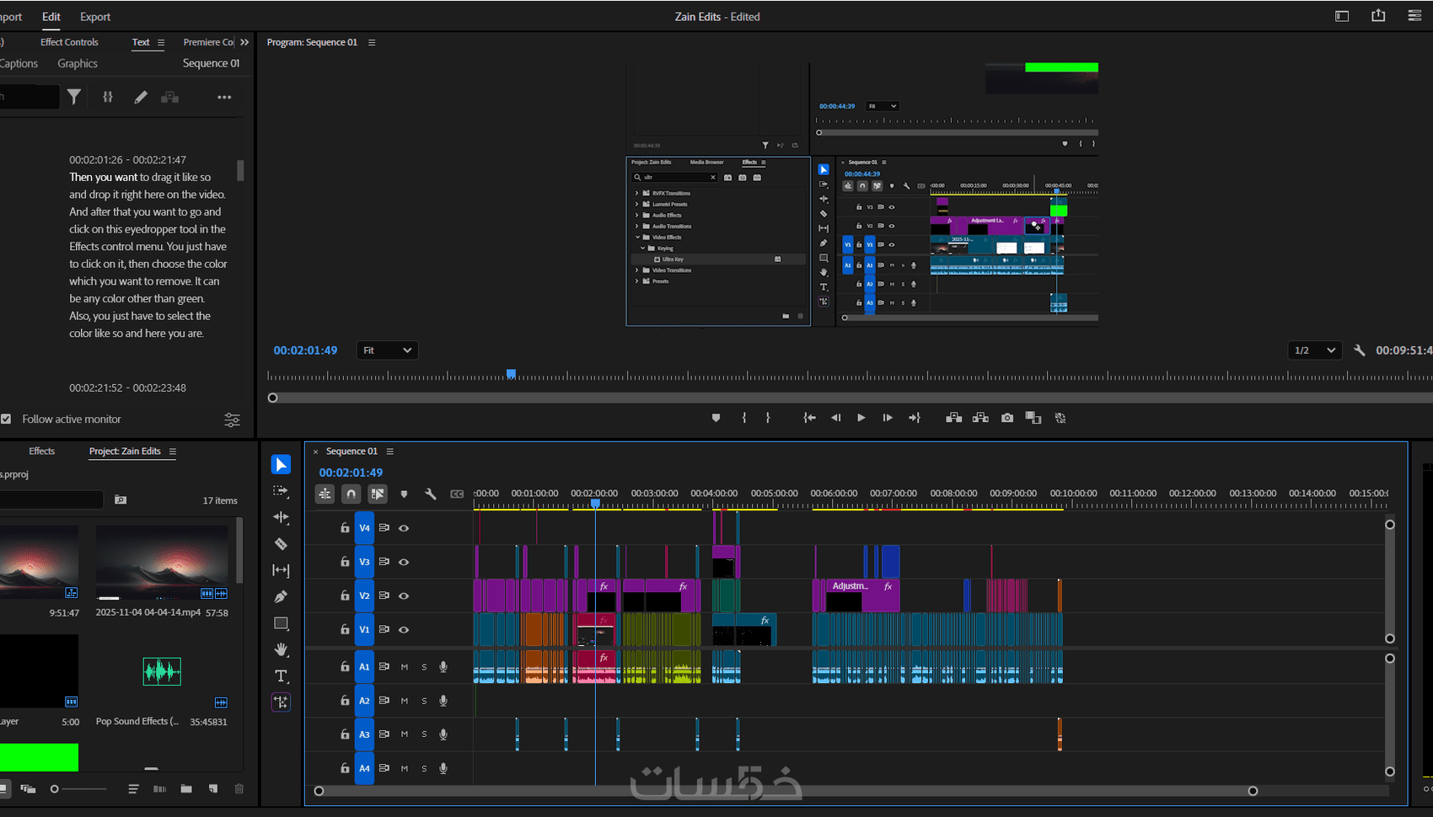Toggle Follow active monitor checkbox
The width and height of the screenshot is (1433, 817).
(6, 419)
